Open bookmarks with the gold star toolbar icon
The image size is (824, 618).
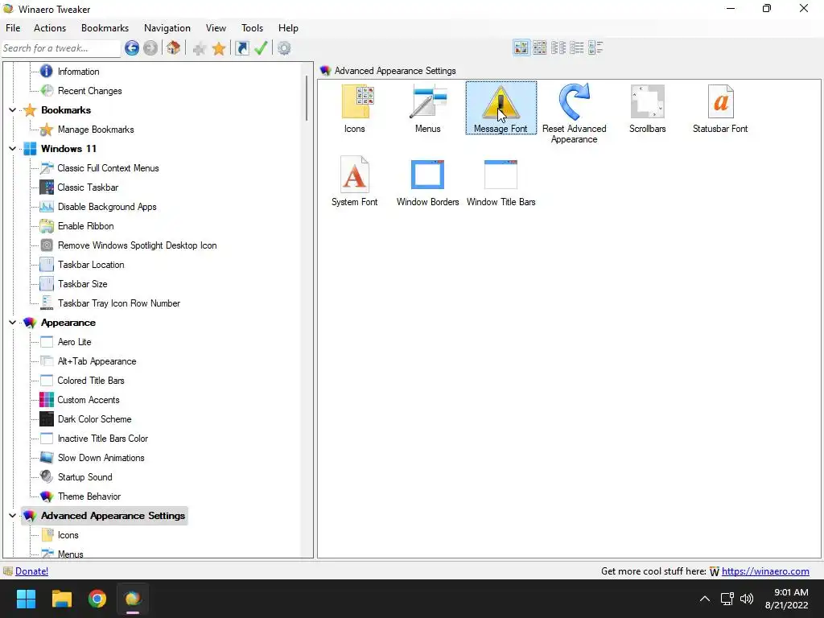(219, 49)
